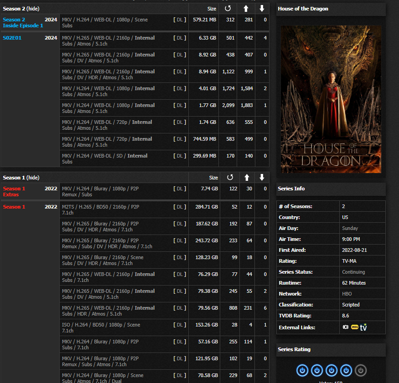
Task: Click DL for the 128.23 GB Scene torrent
Action: click(x=180, y=257)
